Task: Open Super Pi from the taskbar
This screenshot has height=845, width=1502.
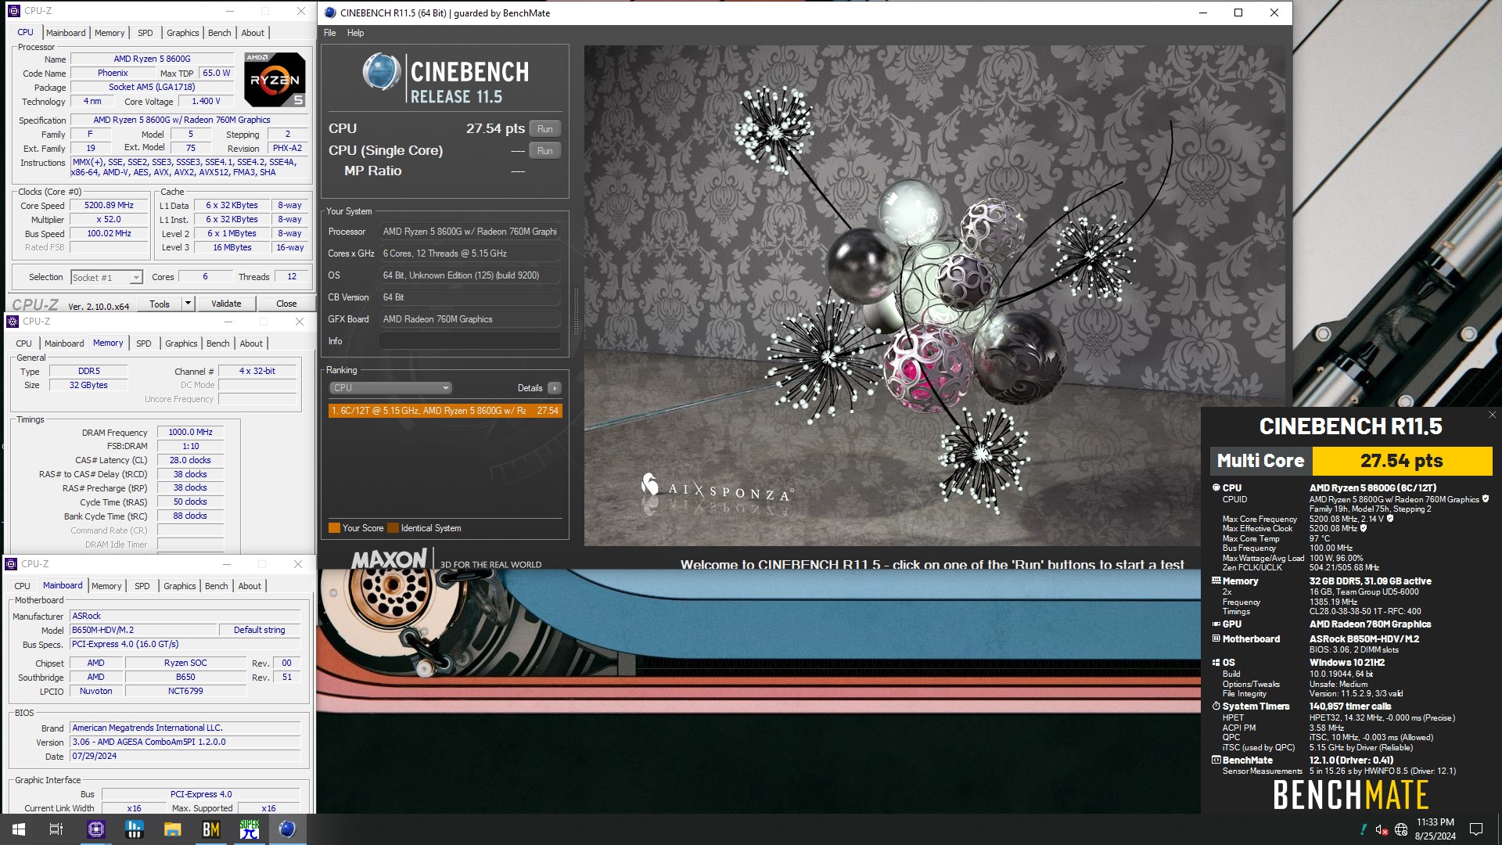Action: point(250,829)
